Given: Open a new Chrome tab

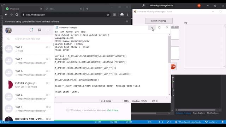Looking at the screenshot, I should pyautogui.click(x=87, y=9).
